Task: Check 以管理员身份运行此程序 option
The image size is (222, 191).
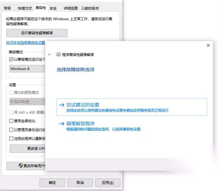Action: [x=11, y=130]
